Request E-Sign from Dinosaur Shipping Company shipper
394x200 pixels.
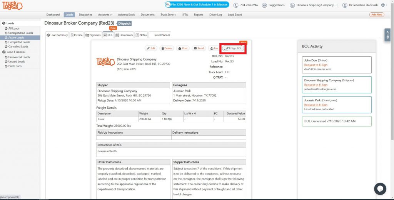click(316, 85)
